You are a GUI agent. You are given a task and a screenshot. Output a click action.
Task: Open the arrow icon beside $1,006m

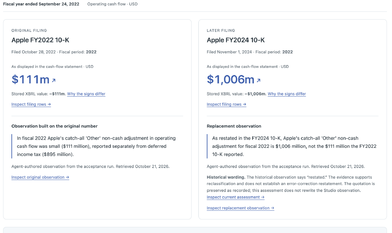coord(258,80)
